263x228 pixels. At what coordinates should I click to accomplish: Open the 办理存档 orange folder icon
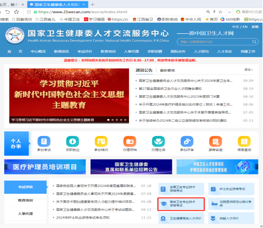130,141
